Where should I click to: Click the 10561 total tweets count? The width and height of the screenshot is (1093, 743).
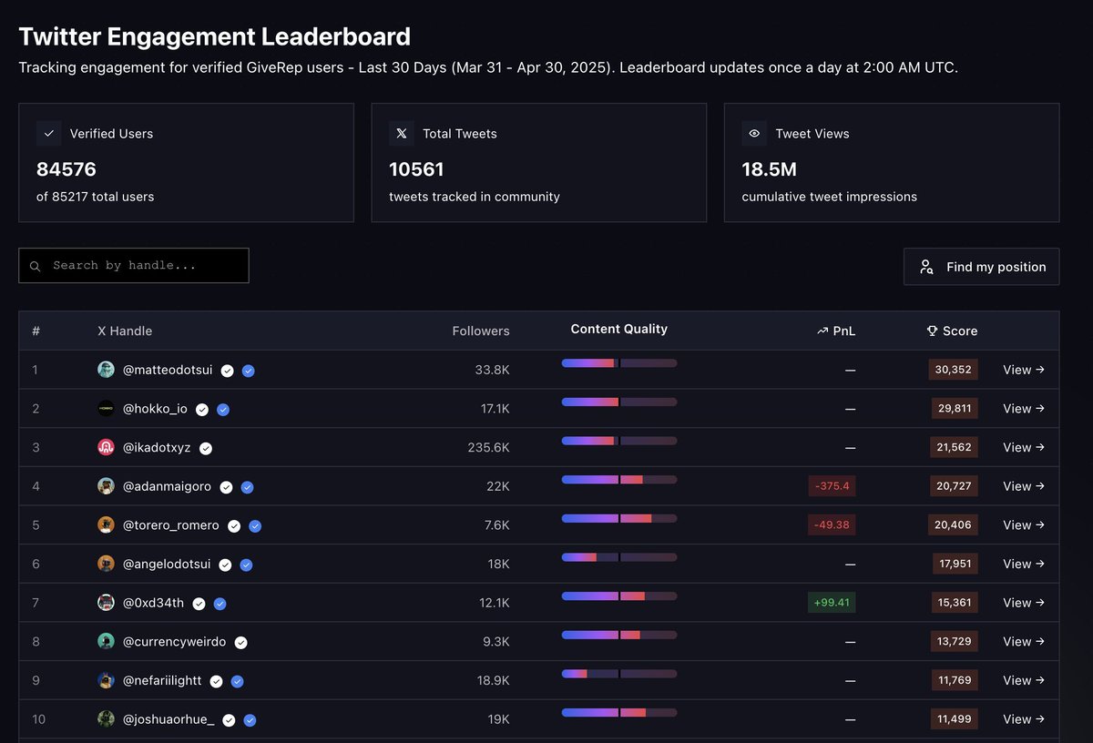coord(416,169)
